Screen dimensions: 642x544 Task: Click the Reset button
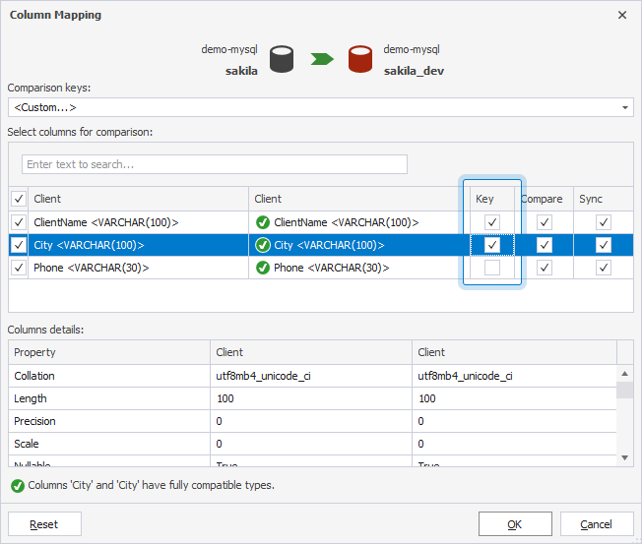pos(44,524)
